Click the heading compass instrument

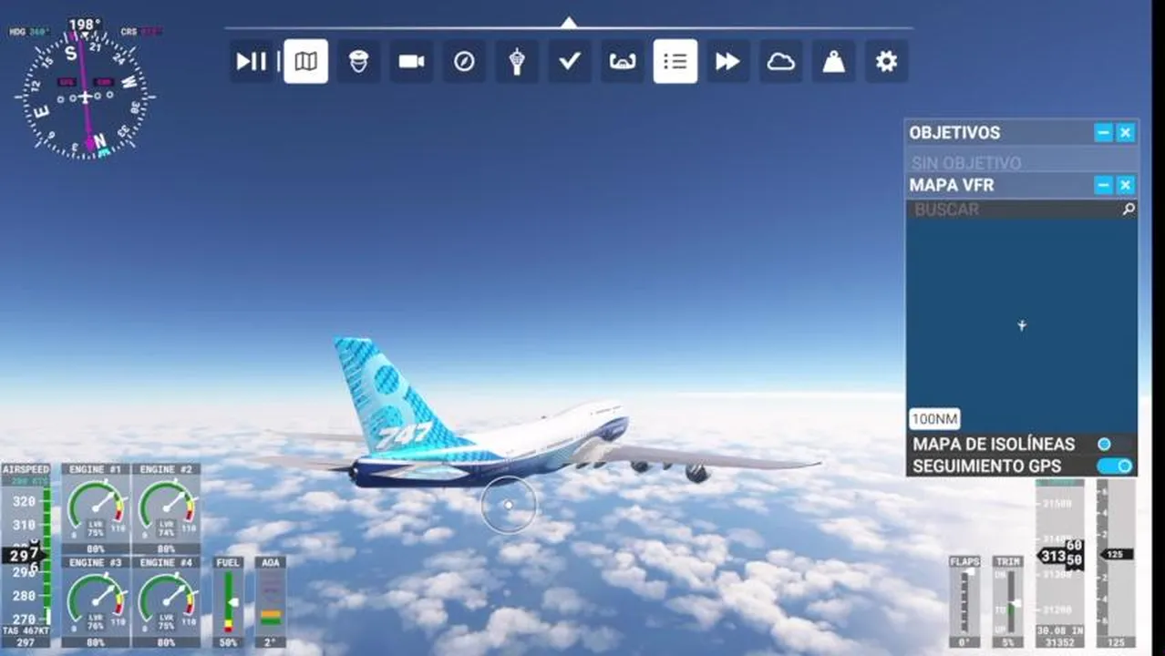(85, 95)
